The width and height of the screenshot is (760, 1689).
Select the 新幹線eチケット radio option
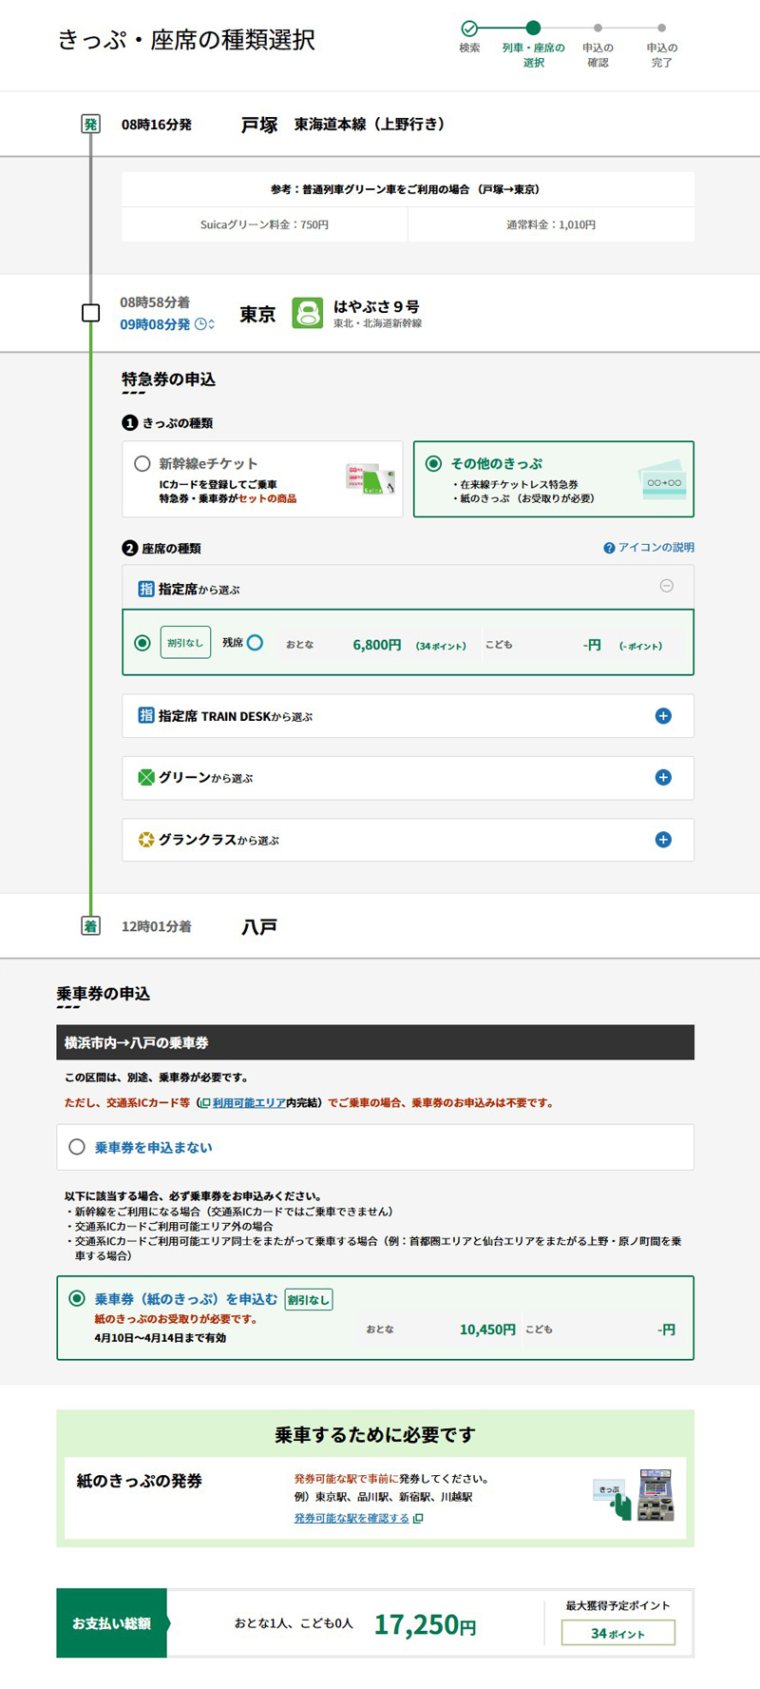point(142,464)
